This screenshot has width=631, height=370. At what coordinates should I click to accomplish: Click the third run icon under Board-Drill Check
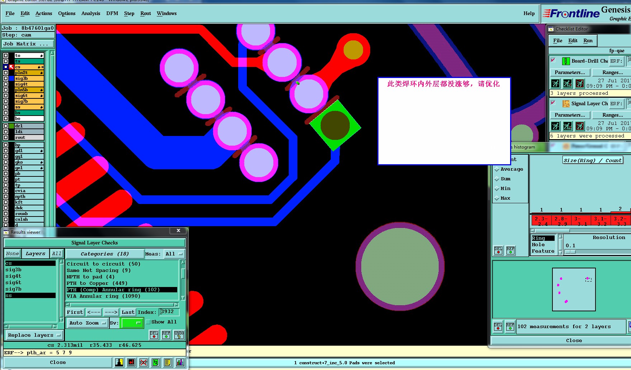(x=580, y=83)
